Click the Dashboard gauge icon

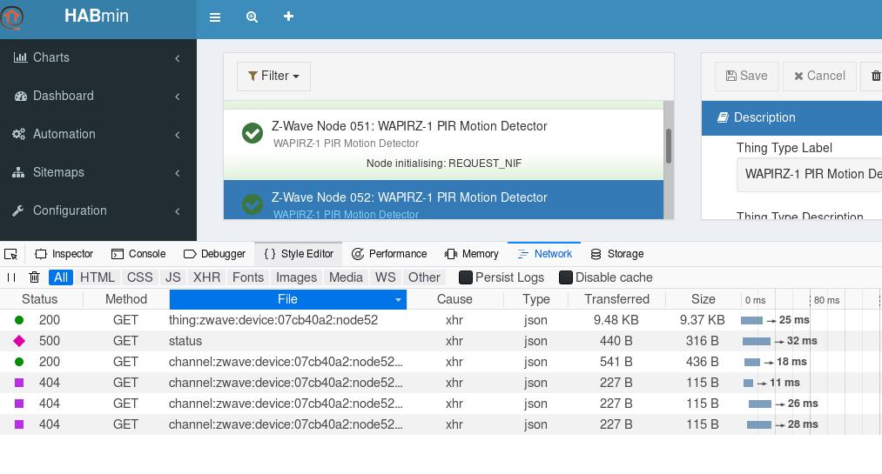click(x=21, y=96)
